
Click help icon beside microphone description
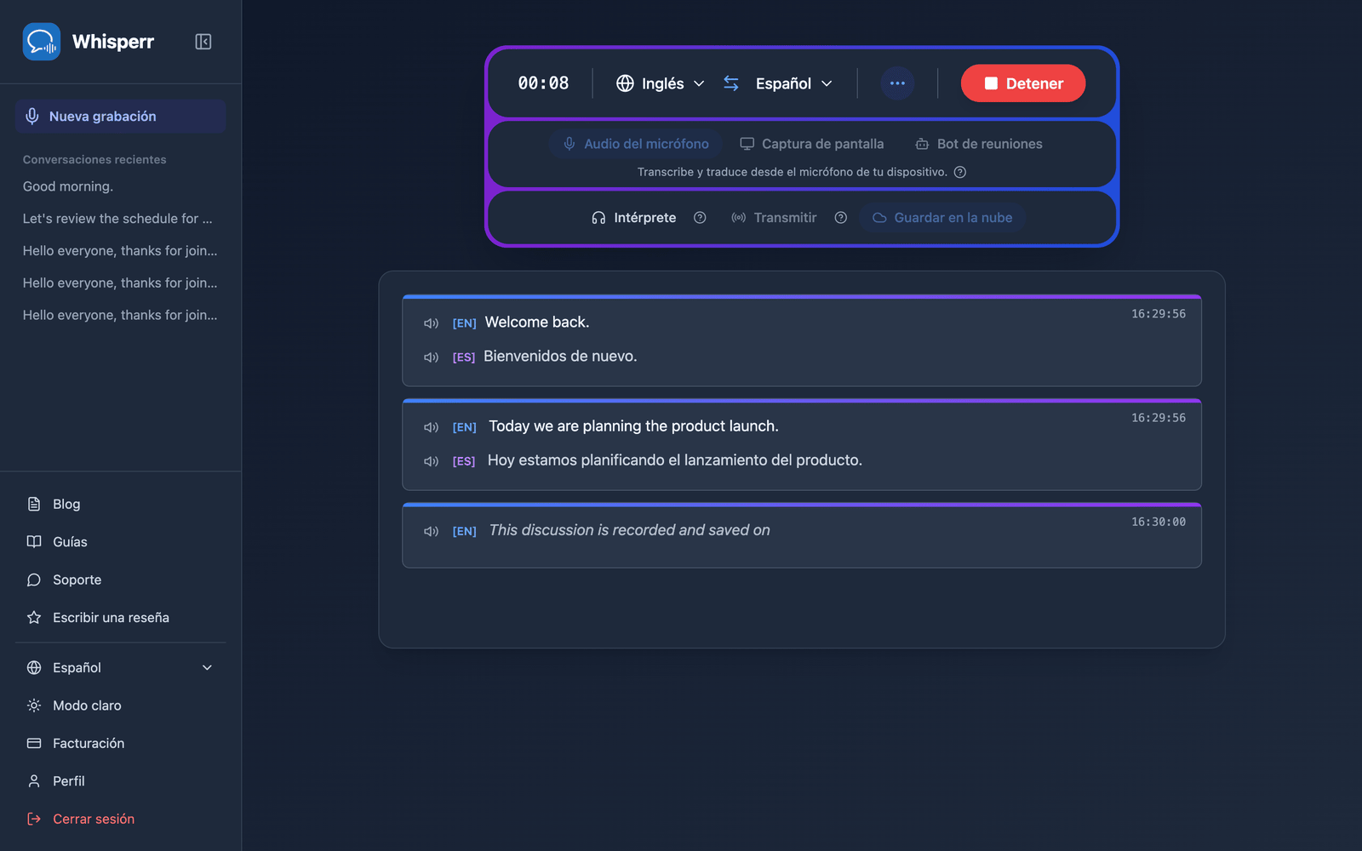tap(960, 172)
